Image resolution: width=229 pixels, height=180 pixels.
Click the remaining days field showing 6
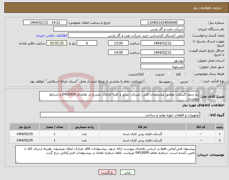coord(87,43)
